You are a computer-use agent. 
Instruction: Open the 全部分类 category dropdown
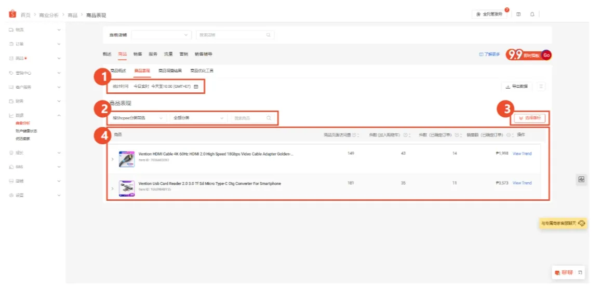click(x=199, y=118)
